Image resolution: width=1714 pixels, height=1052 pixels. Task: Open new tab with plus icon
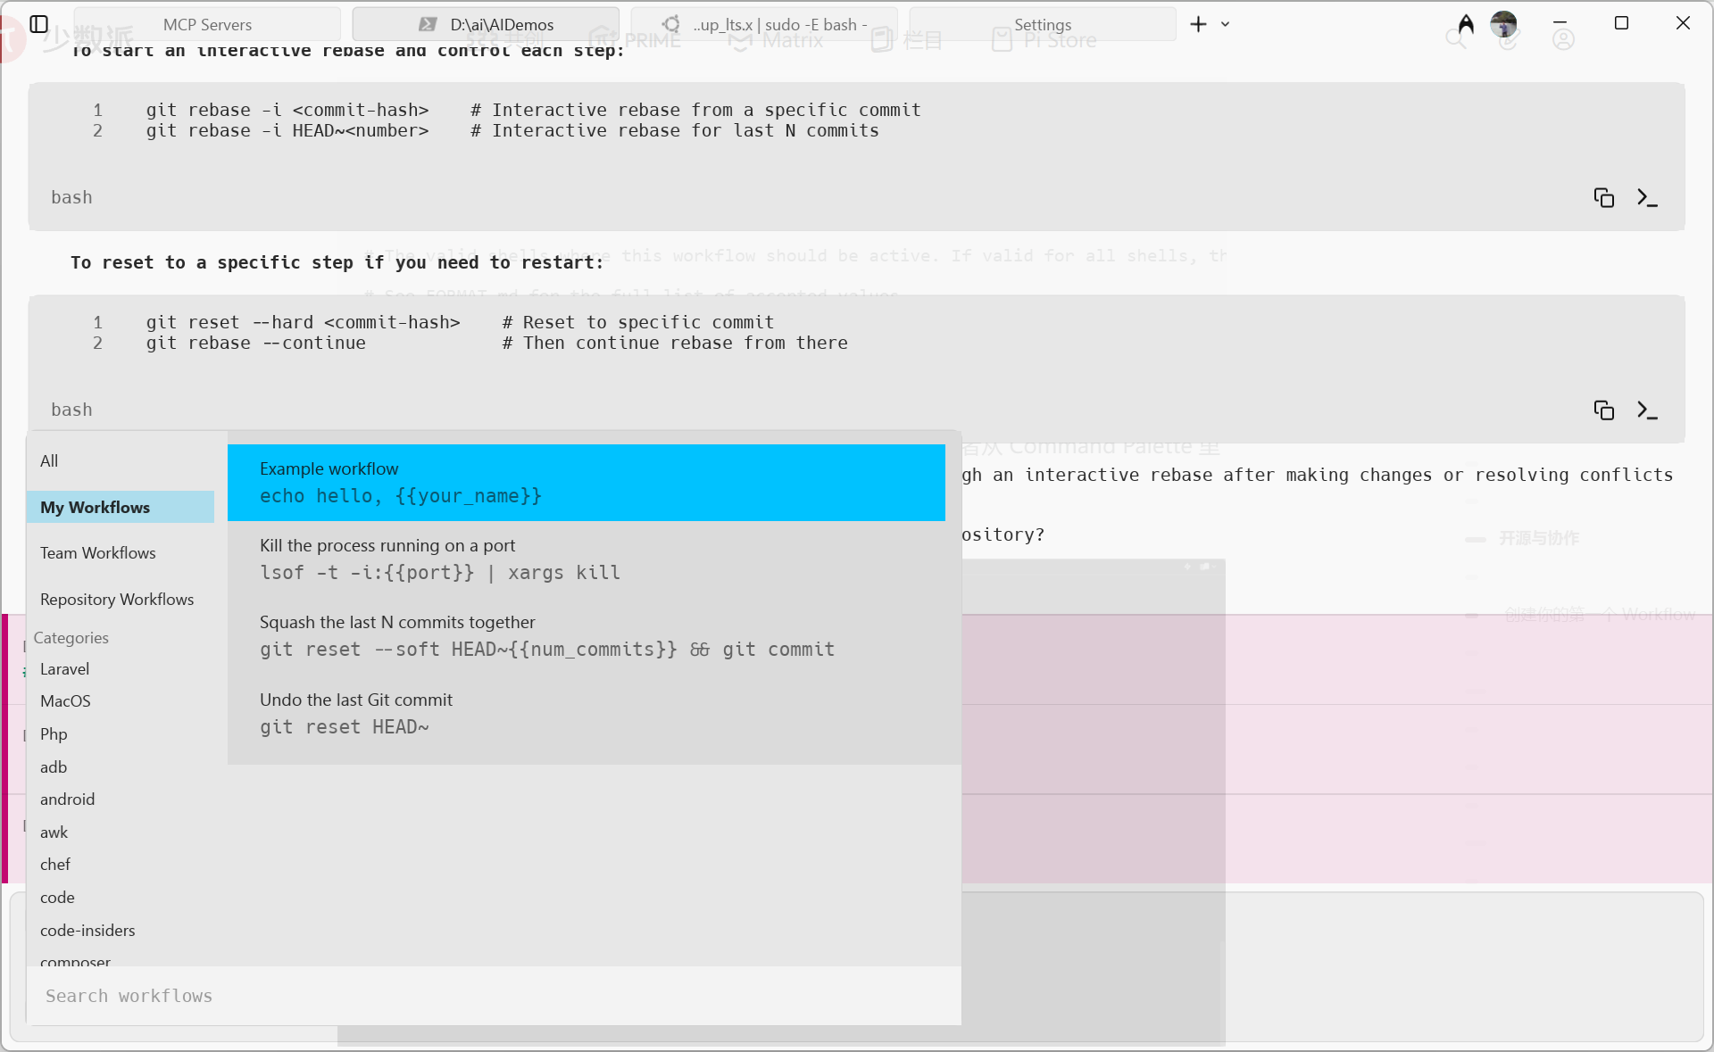(x=1198, y=24)
